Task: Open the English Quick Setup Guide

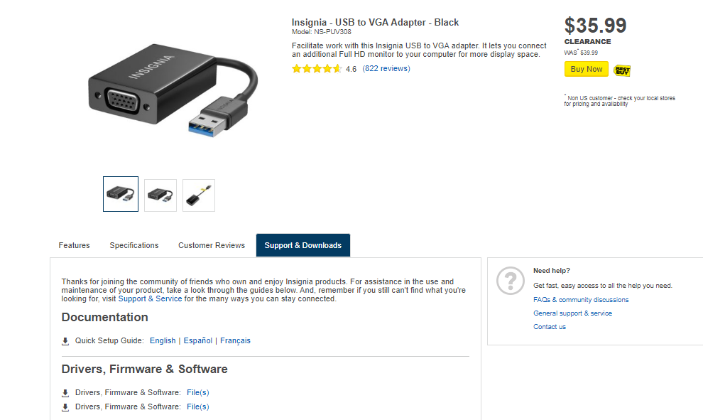Action: coord(163,340)
